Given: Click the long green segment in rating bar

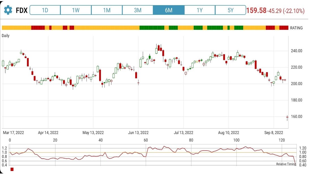Looking at the screenshot, I should click(x=152, y=28).
